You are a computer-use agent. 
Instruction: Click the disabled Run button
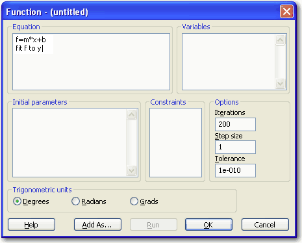153,225
